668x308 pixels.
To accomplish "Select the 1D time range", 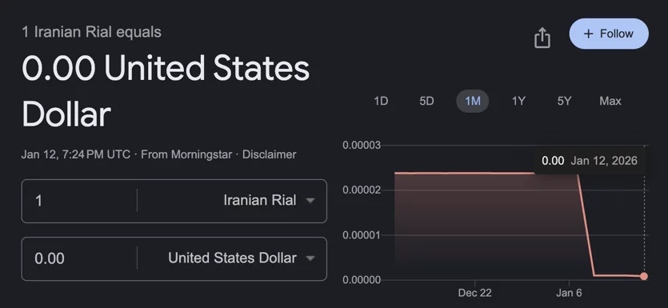I will [x=381, y=101].
